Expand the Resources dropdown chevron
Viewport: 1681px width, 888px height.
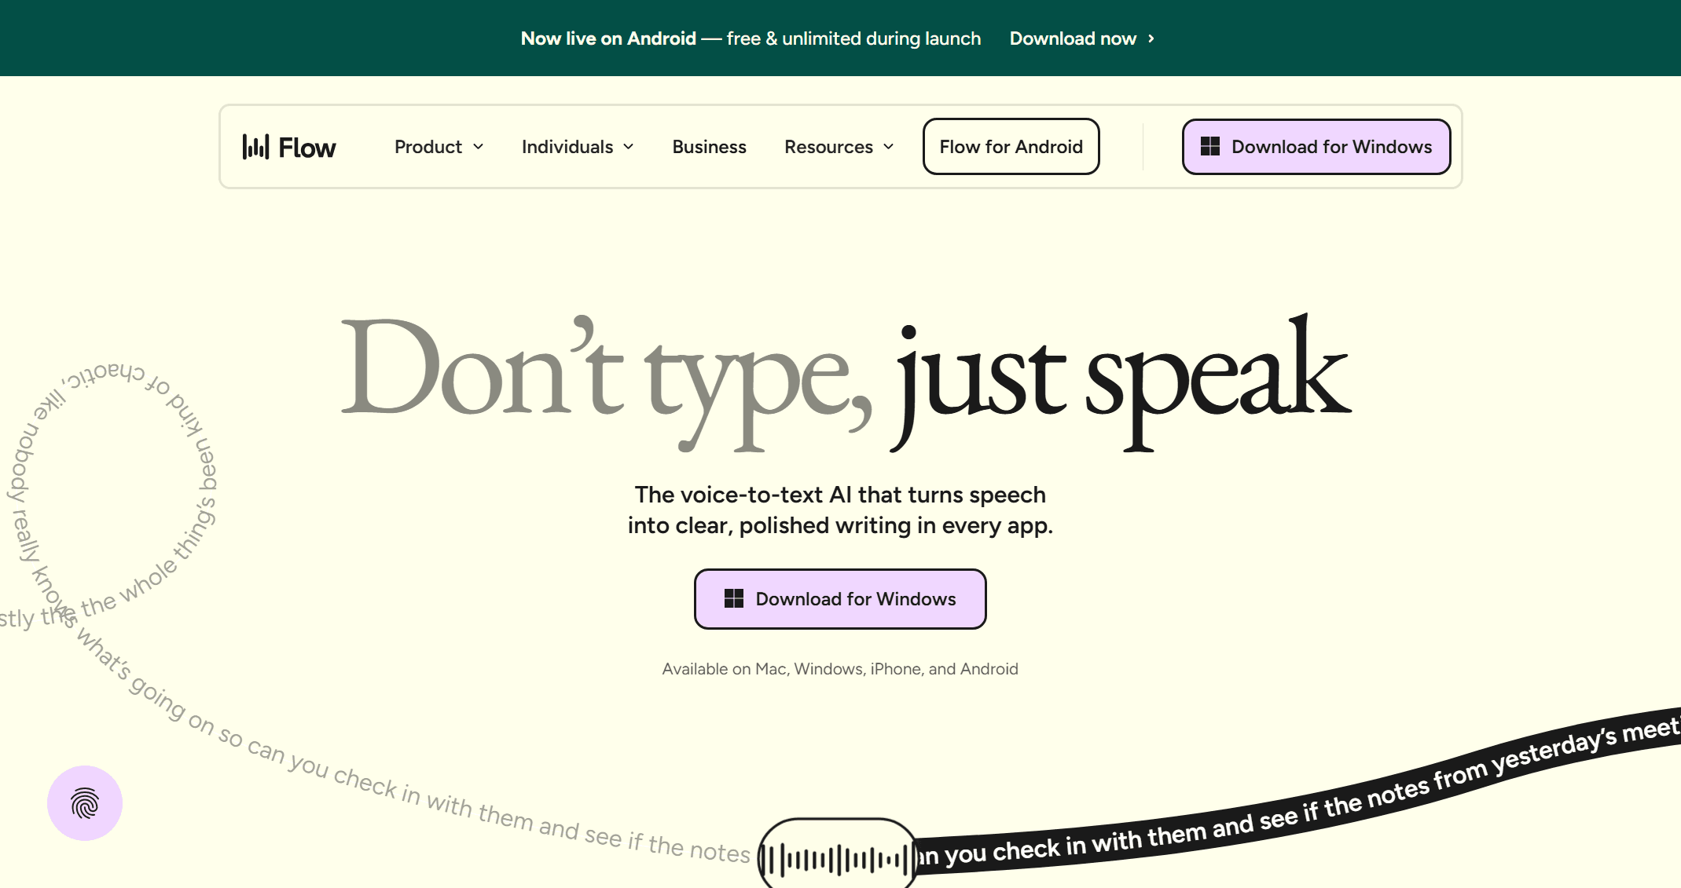coord(889,147)
